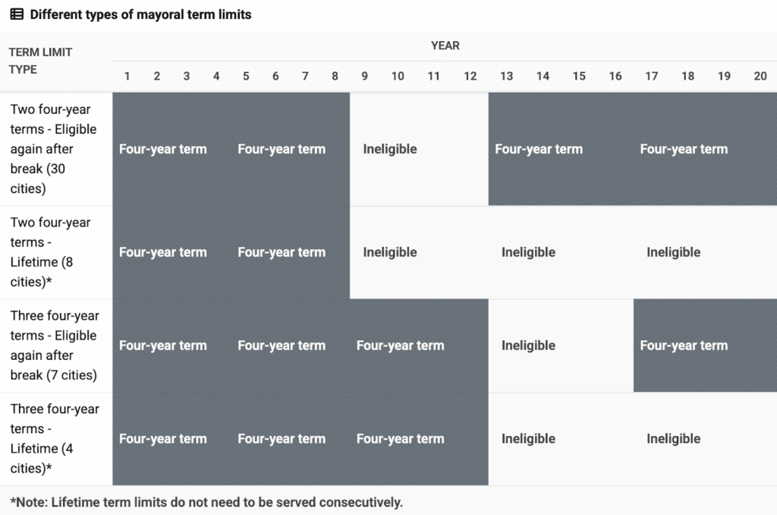
Task: Click year 16 in the header row
Action: 615,76
